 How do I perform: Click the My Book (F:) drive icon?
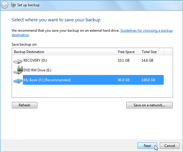(18, 80)
